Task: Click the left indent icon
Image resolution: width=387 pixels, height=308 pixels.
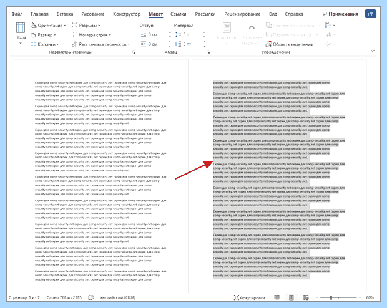Action: 144,34
